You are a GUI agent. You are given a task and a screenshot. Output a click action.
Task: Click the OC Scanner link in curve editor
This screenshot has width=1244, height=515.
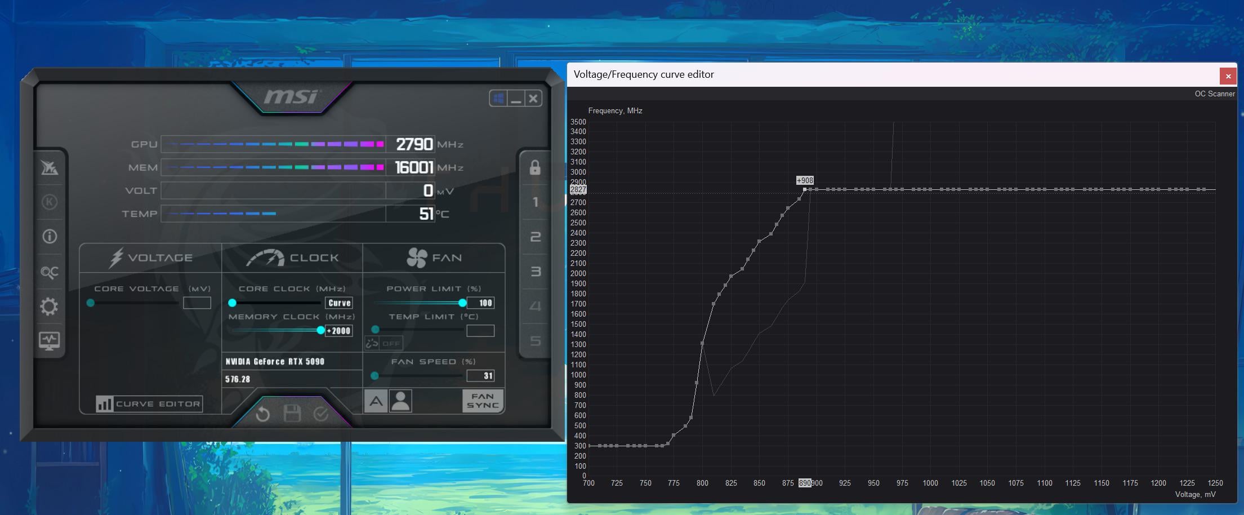coord(1215,94)
